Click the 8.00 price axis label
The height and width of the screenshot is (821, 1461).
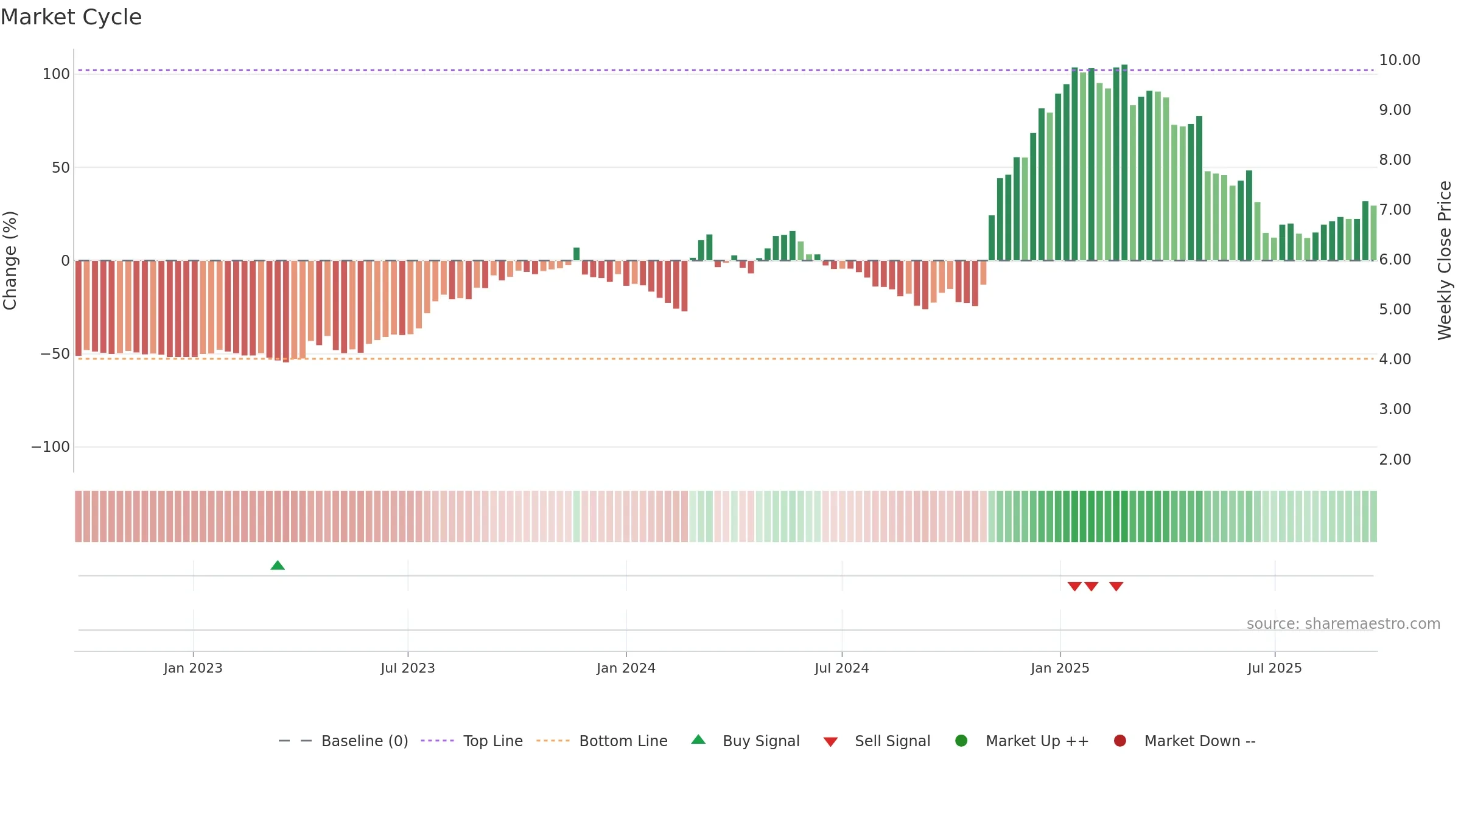1395,160
